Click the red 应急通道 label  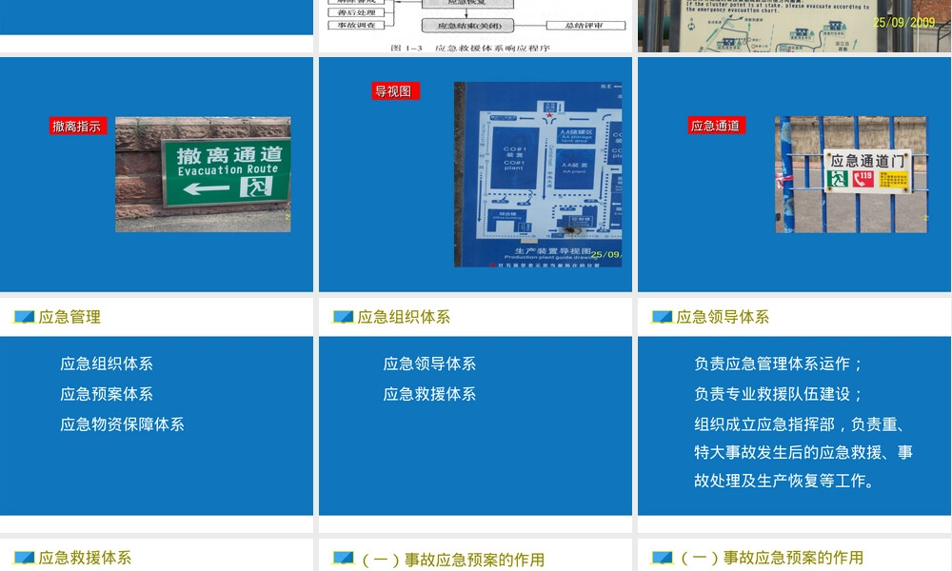coord(716,126)
